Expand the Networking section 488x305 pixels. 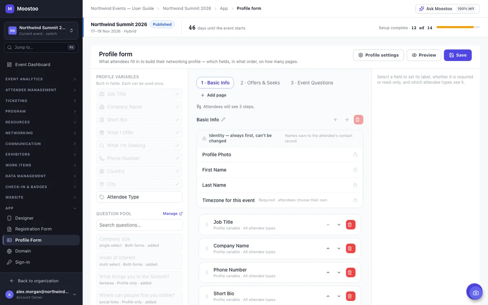[x=41, y=133]
